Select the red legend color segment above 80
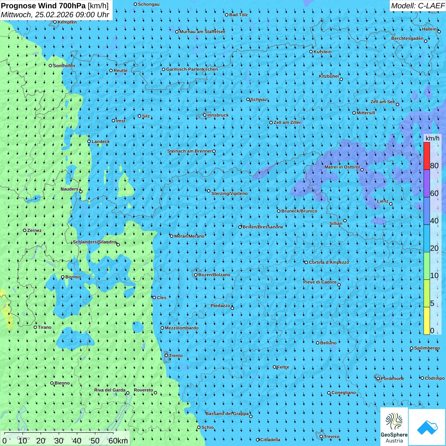446x446 pixels. click(427, 156)
